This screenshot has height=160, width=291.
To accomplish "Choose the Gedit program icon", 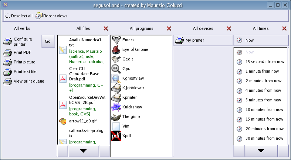I will 116,59.
